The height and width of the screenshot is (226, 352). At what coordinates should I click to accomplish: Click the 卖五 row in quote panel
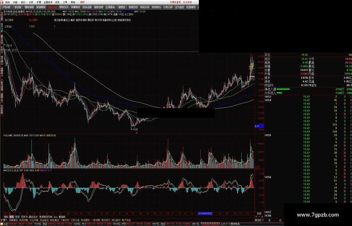[308, 55]
